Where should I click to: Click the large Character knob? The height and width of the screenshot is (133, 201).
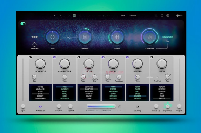coord(65,64)
